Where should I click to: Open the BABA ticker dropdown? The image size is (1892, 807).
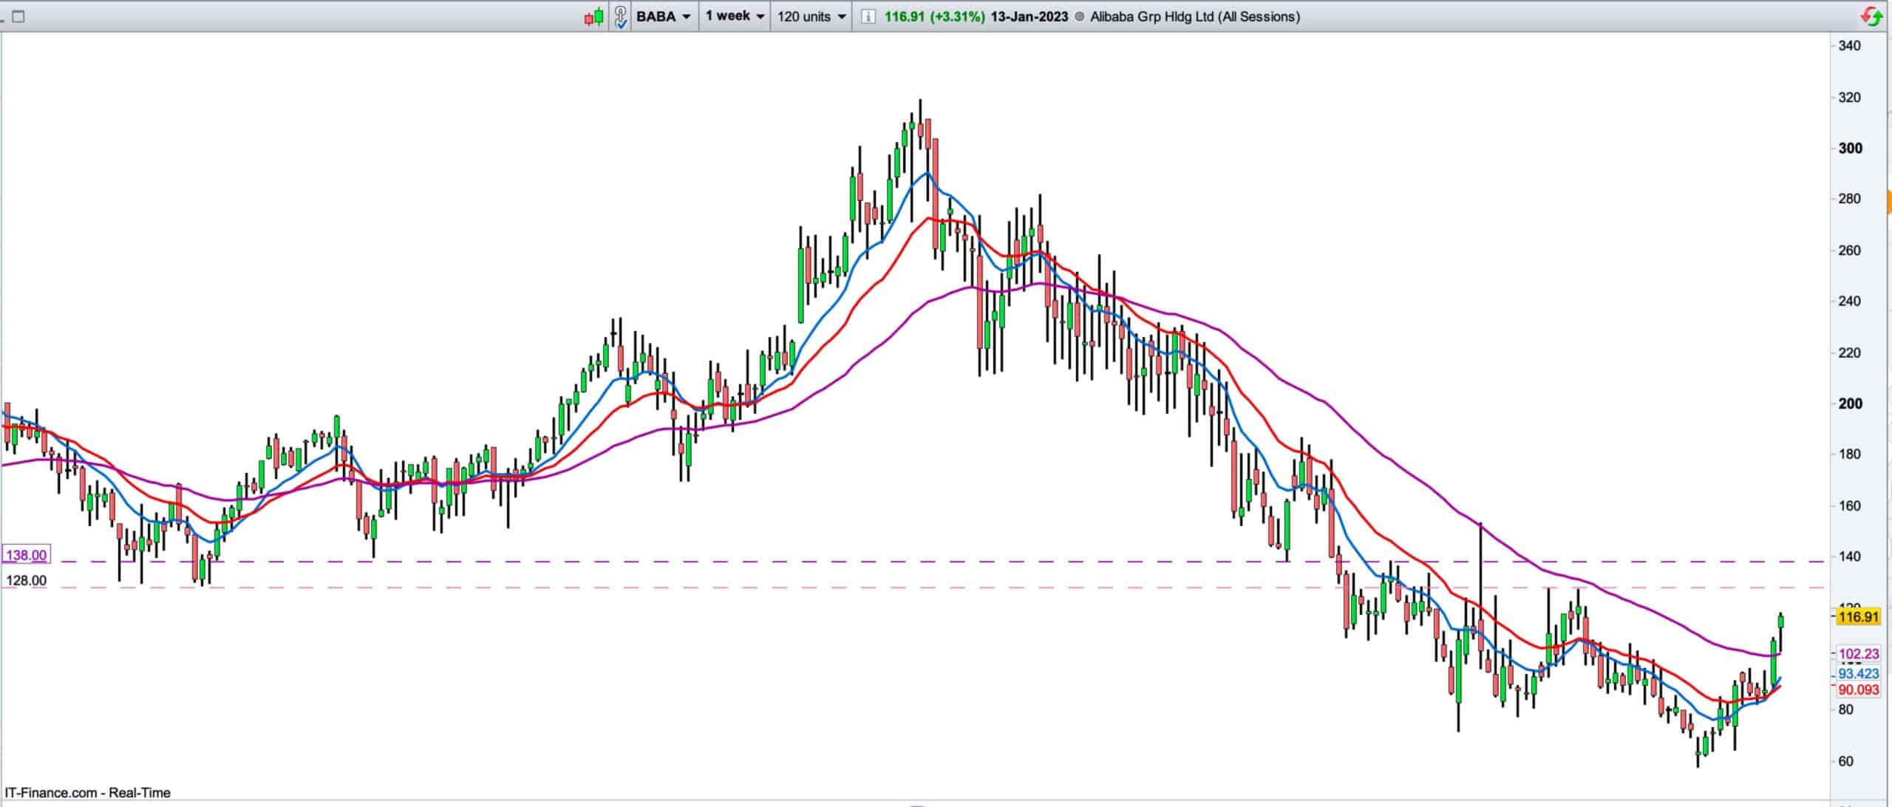663,16
